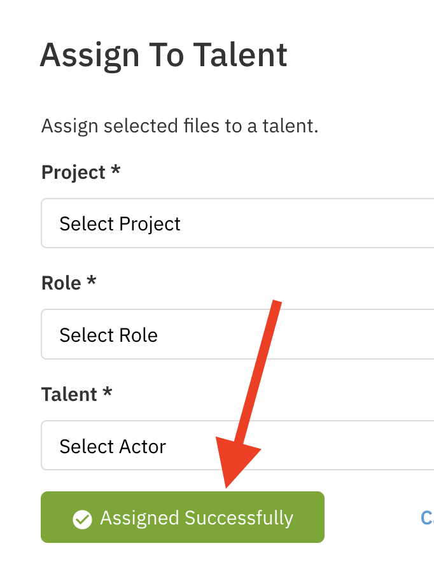Click the Assigned Successfully button

click(x=183, y=517)
